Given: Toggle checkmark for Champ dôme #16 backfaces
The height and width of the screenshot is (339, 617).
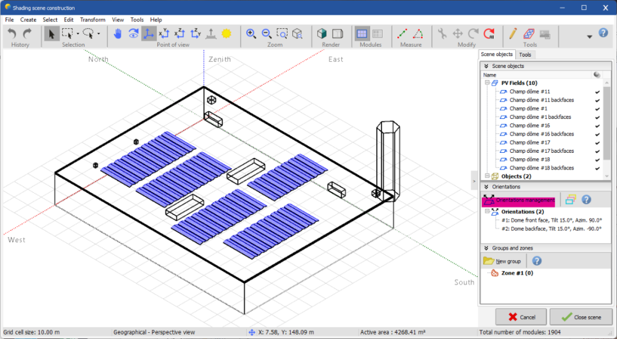Looking at the screenshot, I should click(597, 134).
